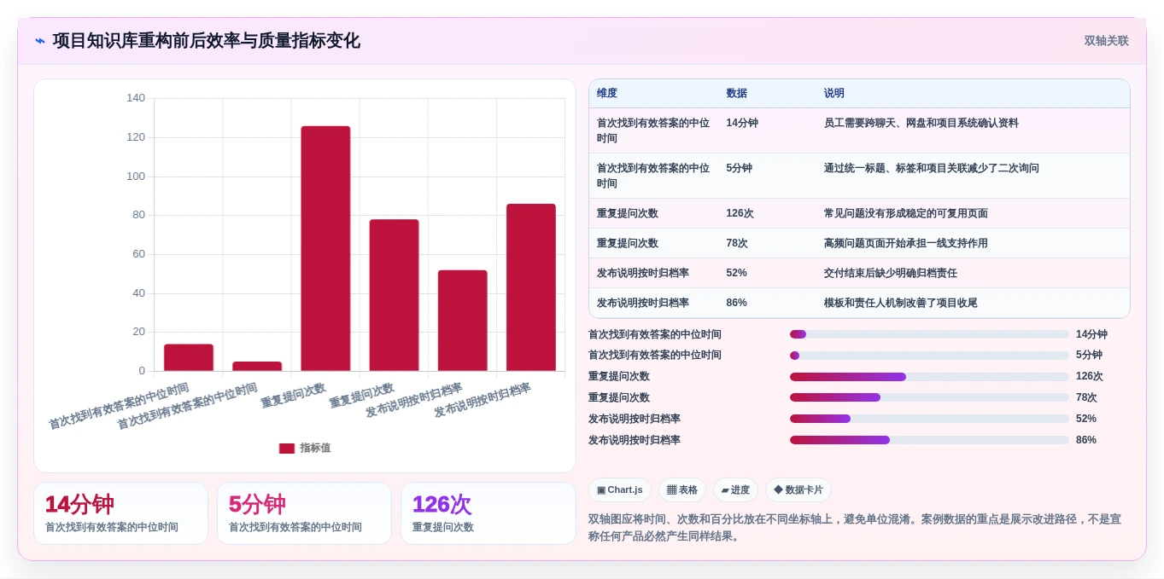Screen dimensions: 1164x579
Task: Toggle the 指标值 legend color swatch
Action: tap(287, 448)
